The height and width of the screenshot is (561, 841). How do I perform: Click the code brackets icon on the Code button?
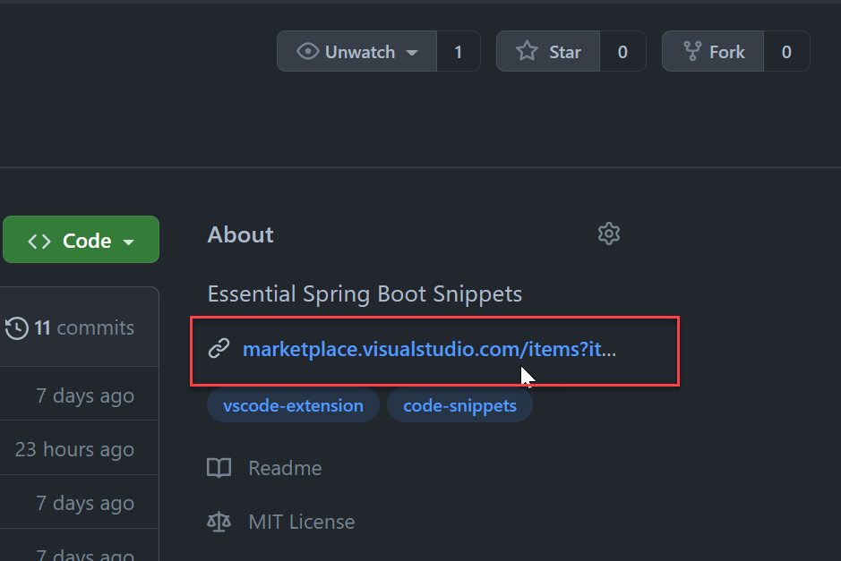39,239
